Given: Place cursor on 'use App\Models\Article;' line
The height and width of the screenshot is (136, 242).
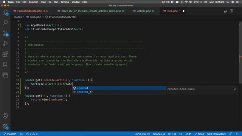Looking at the screenshot, I should click(x=43, y=25).
